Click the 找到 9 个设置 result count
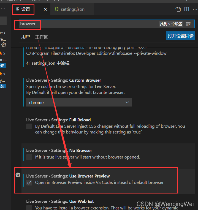The width and height of the screenshot is (198, 210). click(x=171, y=24)
